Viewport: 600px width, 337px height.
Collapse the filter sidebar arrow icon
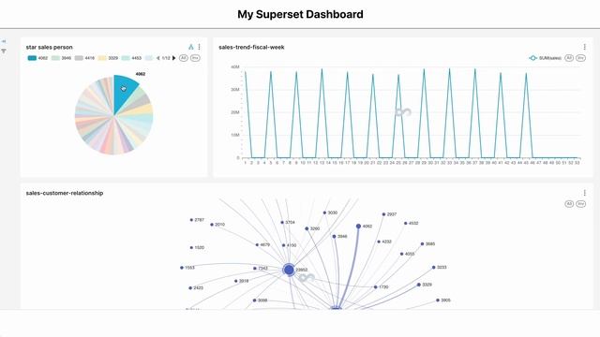click(x=4, y=41)
